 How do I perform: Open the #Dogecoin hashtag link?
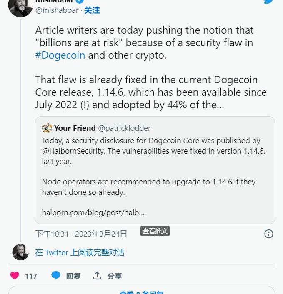click(60, 55)
